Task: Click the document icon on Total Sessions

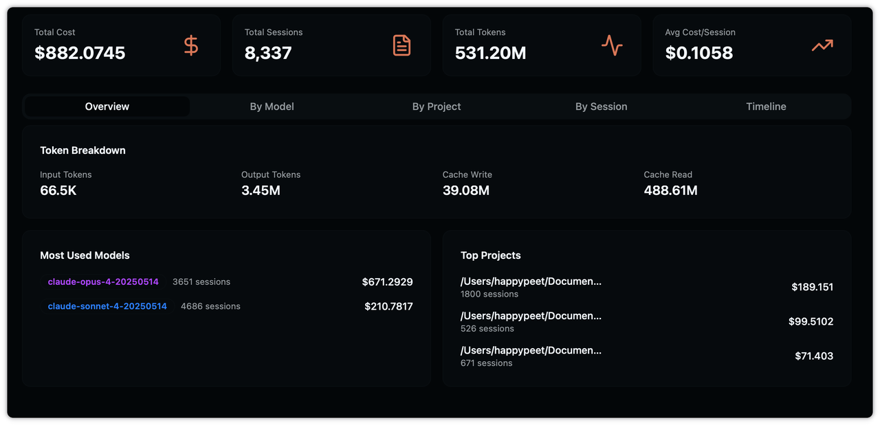Action: tap(401, 45)
